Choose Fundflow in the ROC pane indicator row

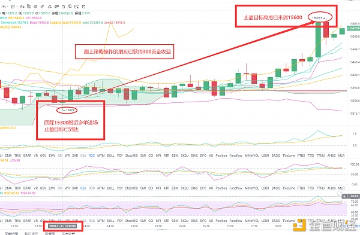236,155
